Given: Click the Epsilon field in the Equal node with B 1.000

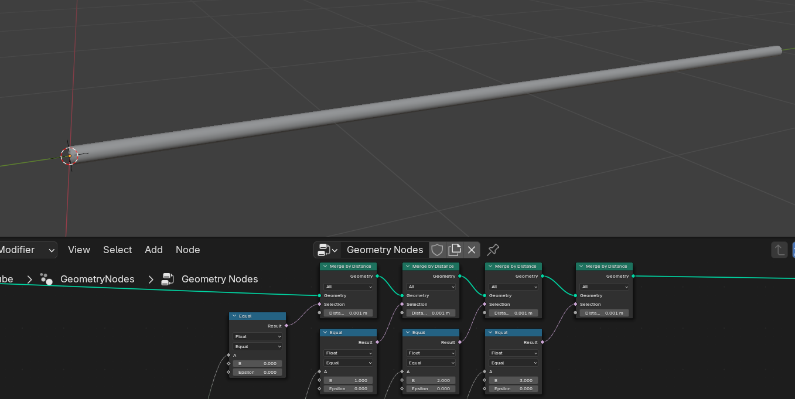Looking at the screenshot, I should (x=348, y=388).
